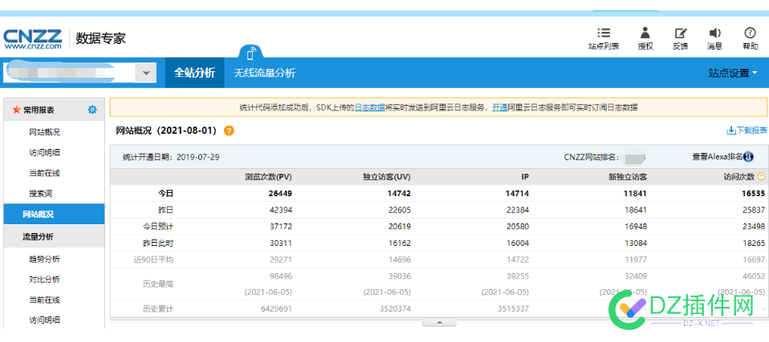Click the gear icon next to 常用报表
769x342 pixels.
pyautogui.click(x=92, y=110)
